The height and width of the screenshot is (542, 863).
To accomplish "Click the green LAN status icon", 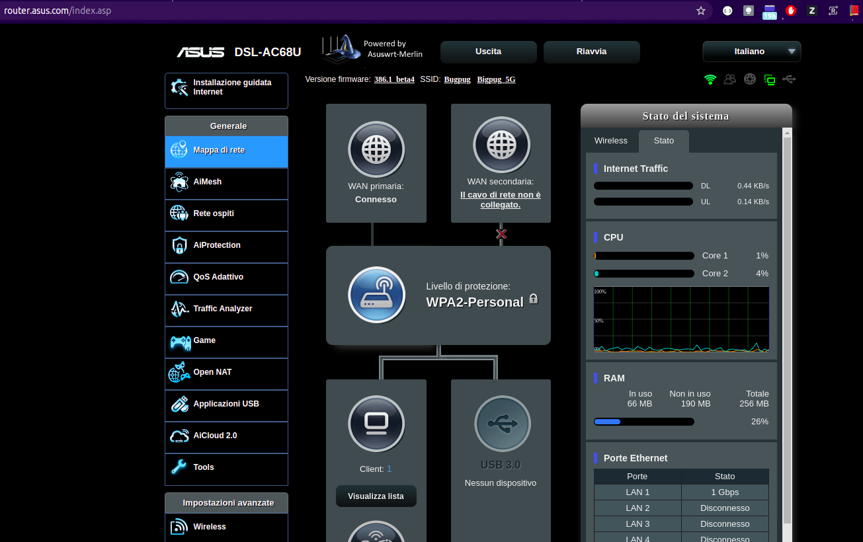I will point(769,79).
